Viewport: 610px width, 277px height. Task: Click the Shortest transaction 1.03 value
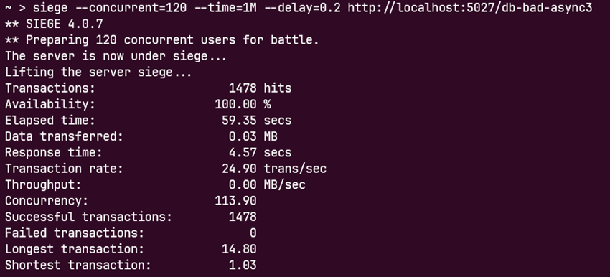click(243, 265)
